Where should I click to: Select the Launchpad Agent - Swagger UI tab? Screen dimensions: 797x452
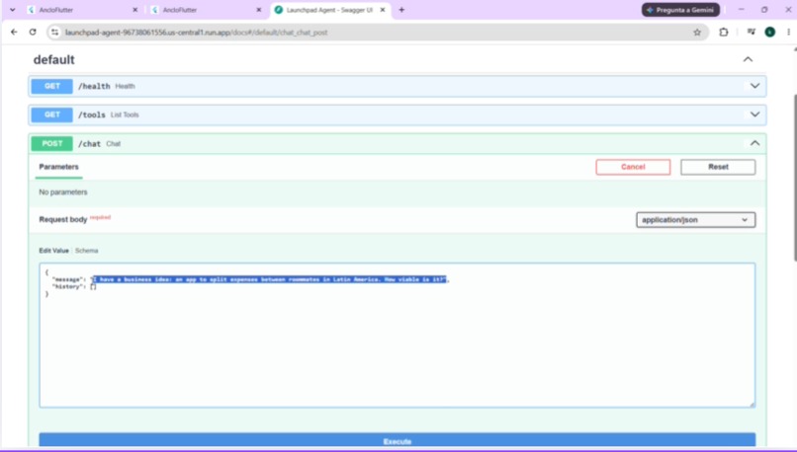(329, 10)
